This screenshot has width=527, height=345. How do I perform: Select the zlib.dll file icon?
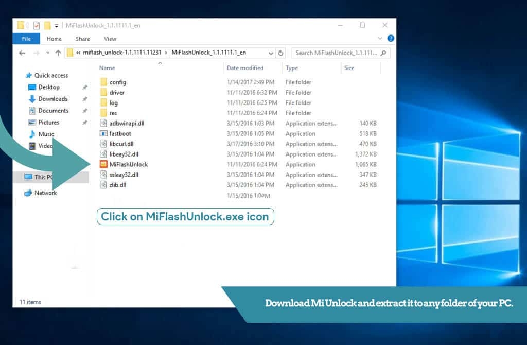103,185
